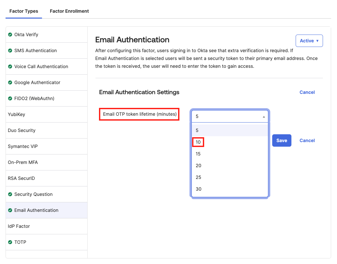Image resolution: width=337 pixels, height=264 pixels.
Task: Click the status icon next to SMS Authentication
Action: click(9, 51)
